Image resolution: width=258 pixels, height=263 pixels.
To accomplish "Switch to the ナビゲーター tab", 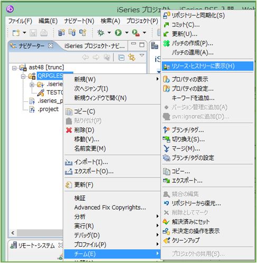I will 32,46.
